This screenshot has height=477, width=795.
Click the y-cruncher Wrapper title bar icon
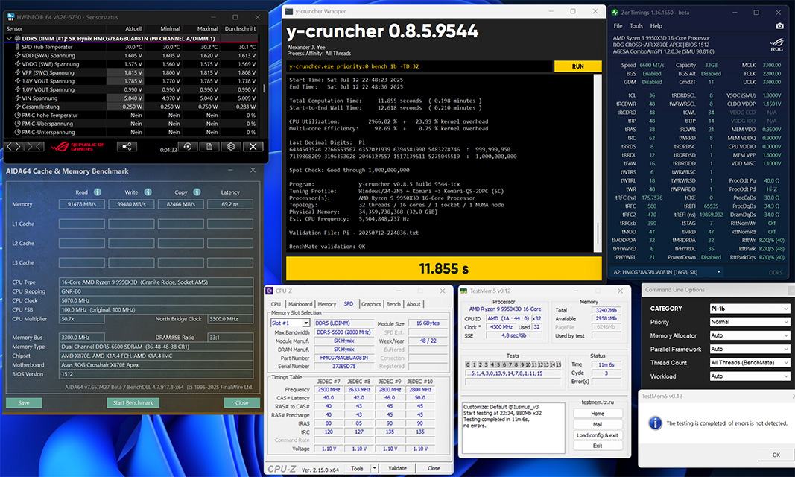tap(289, 11)
